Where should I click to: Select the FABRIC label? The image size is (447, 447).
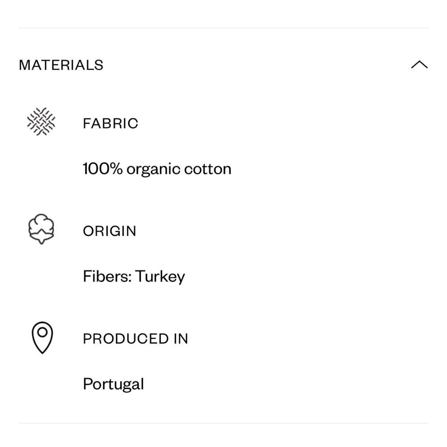[110, 123]
